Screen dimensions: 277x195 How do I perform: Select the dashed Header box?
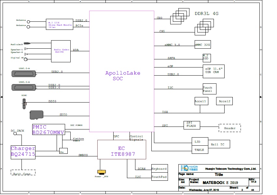[x=230, y=128]
